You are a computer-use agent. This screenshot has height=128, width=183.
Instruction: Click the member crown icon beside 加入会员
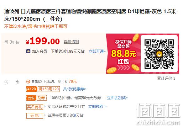(28, 51)
